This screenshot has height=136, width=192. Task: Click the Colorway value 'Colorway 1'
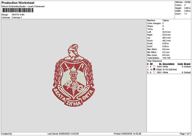pyautogui.click(x=17, y=18)
